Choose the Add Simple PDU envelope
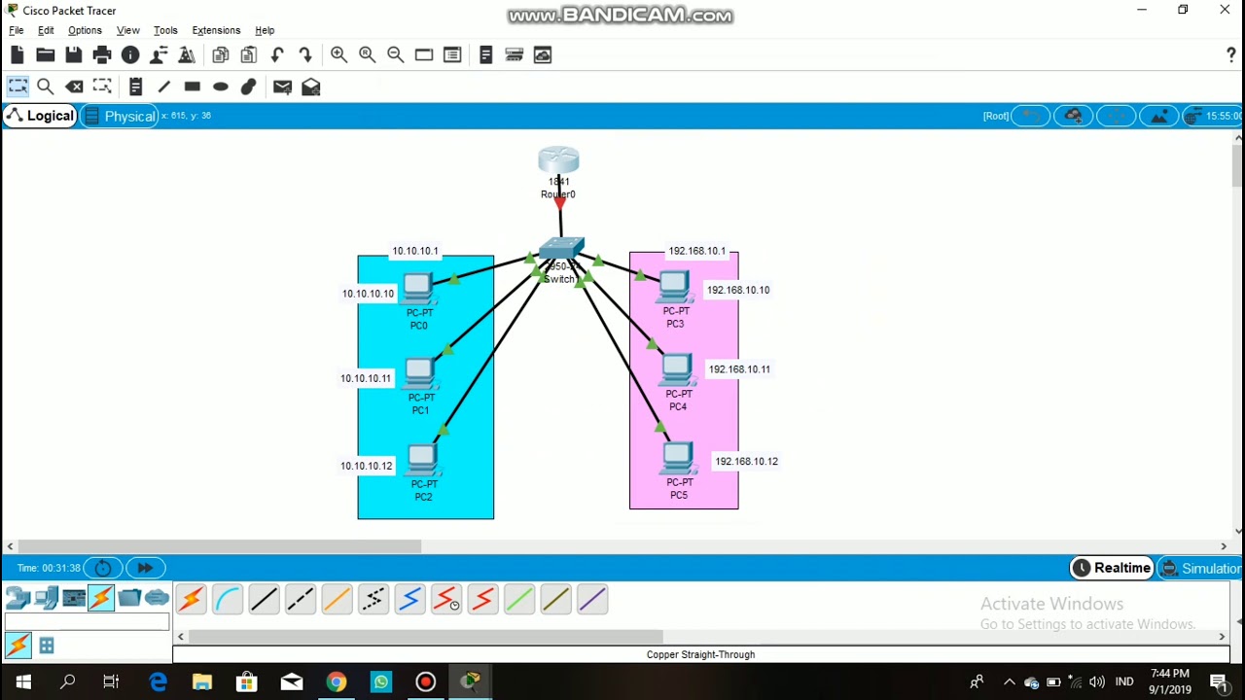1245x700 pixels. [x=282, y=87]
